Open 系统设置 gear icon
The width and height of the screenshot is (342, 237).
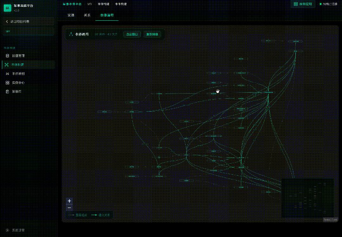click(x=7, y=230)
